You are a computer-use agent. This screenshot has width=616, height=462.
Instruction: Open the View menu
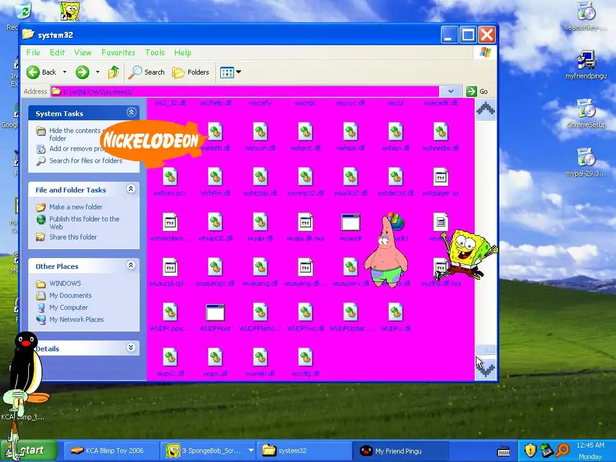82,53
